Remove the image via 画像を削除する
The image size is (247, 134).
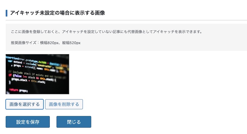coord(64,104)
